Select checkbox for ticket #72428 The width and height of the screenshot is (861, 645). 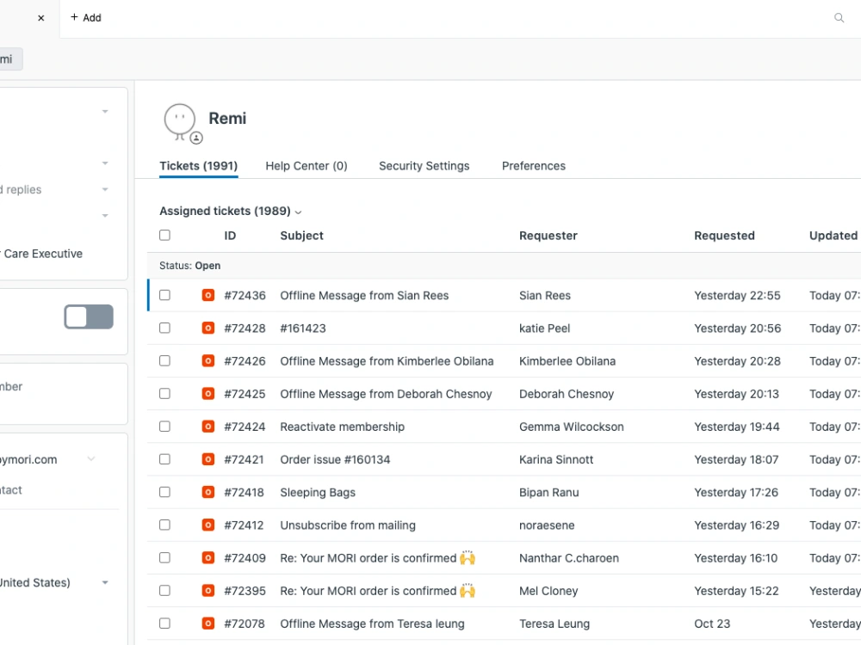point(164,328)
